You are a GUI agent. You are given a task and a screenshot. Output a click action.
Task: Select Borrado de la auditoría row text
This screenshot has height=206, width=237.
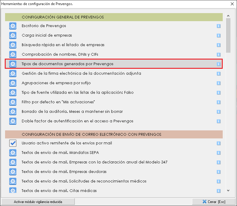coord(72,112)
